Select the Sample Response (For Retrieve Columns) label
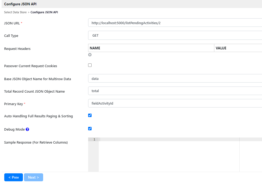Screen dimensions: 262x185 point(36,142)
